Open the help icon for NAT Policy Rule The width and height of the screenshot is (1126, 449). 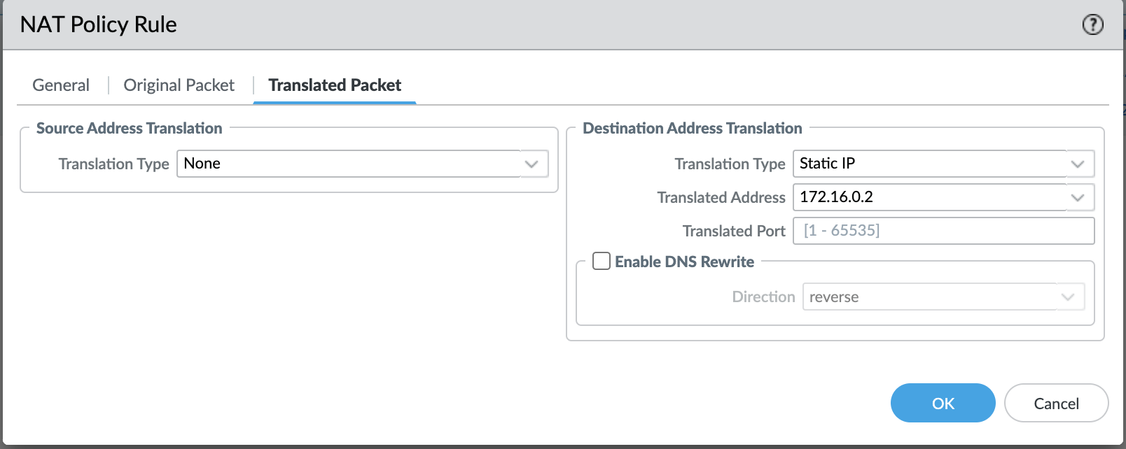[x=1092, y=24]
